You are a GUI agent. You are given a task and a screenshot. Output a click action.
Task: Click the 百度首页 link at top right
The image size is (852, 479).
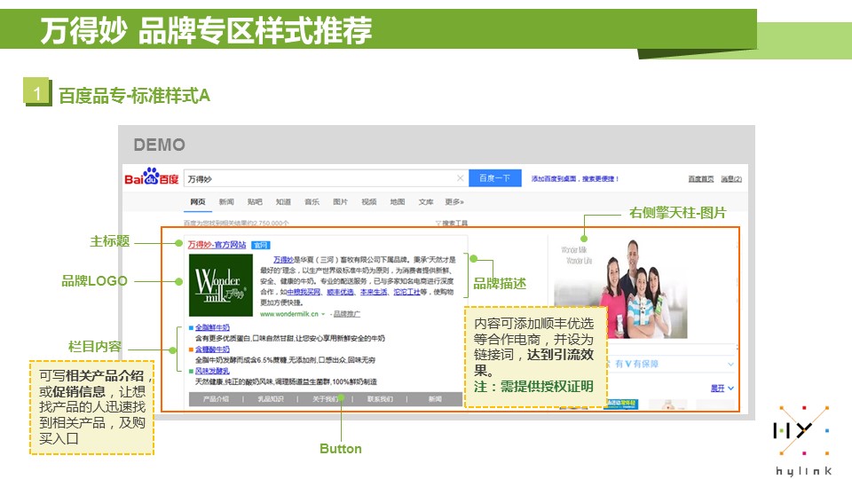click(x=700, y=179)
